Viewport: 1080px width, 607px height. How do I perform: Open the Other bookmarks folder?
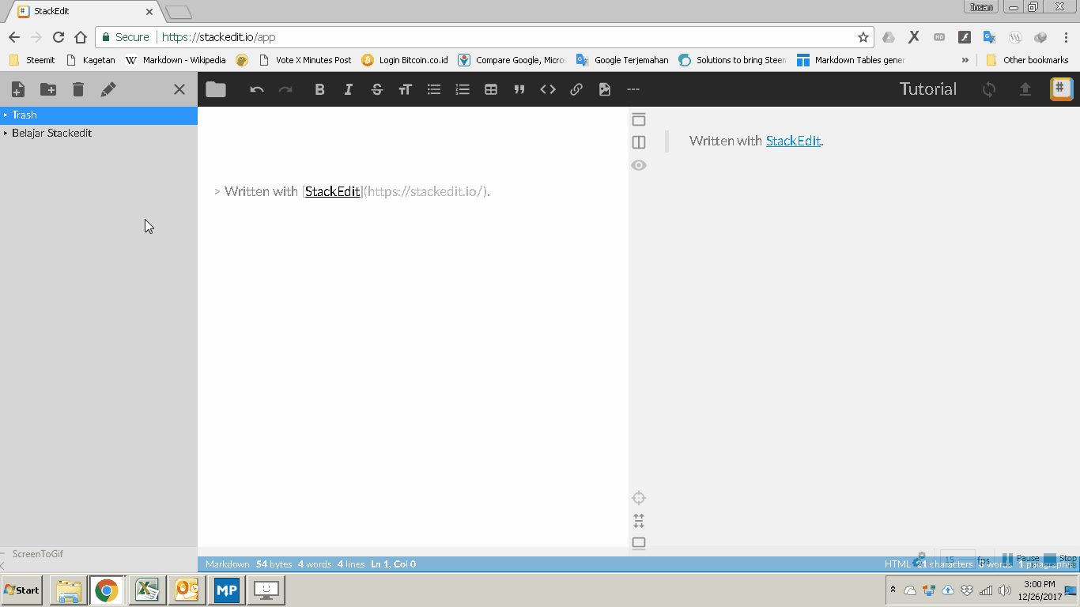coord(1028,60)
